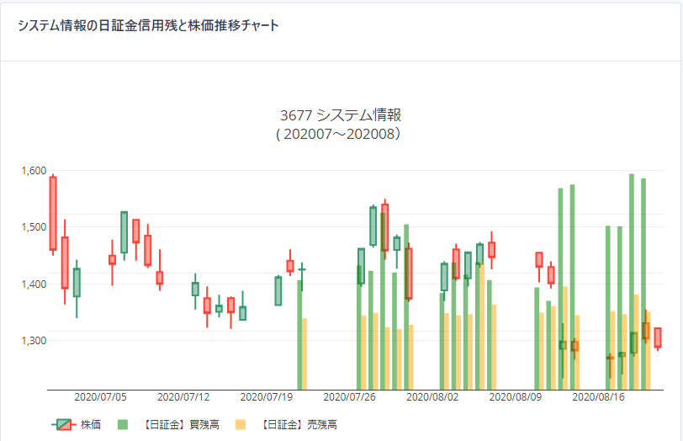Select the 2020/08/16 x-axis label
The height and width of the screenshot is (441, 683).
(598, 396)
